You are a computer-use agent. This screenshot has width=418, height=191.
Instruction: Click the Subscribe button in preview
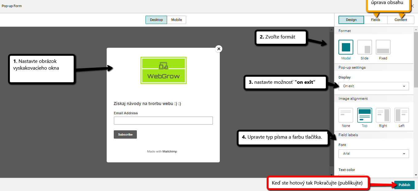point(125,134)
